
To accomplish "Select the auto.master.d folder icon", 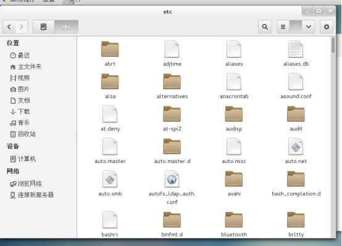I will point(172,146).
